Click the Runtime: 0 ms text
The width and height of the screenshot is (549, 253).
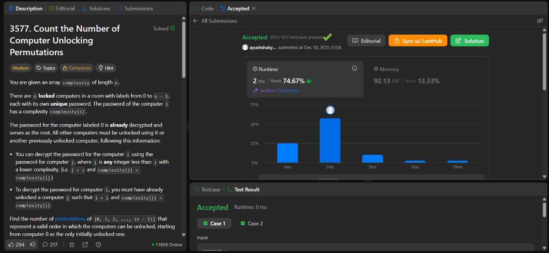click(x=251, y=207)
